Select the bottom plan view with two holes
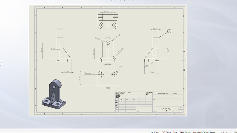This screenshot has width=237, height=133. tap(108, 78)
